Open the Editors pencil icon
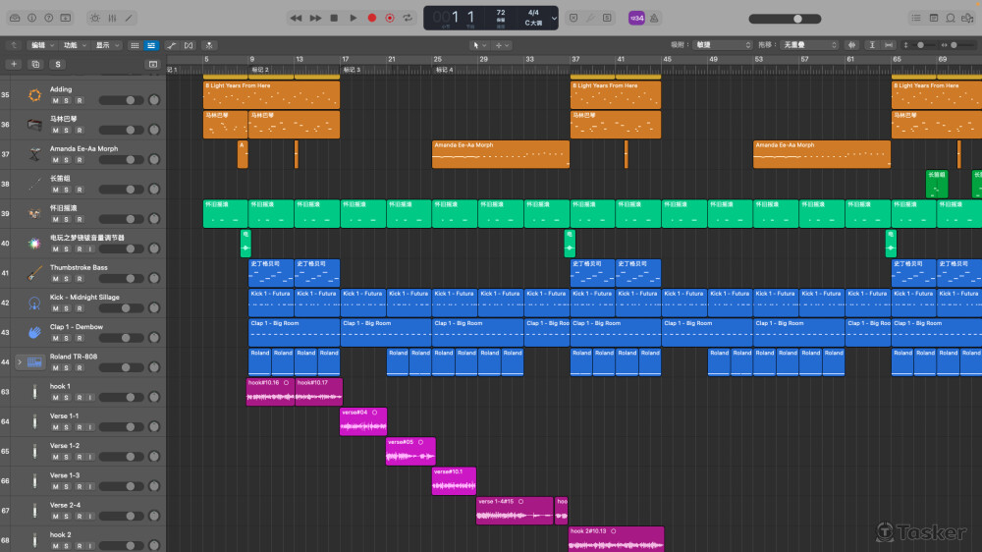Image resolution: width=982 pixels, height=552 pixels. [x=129, y=18]
